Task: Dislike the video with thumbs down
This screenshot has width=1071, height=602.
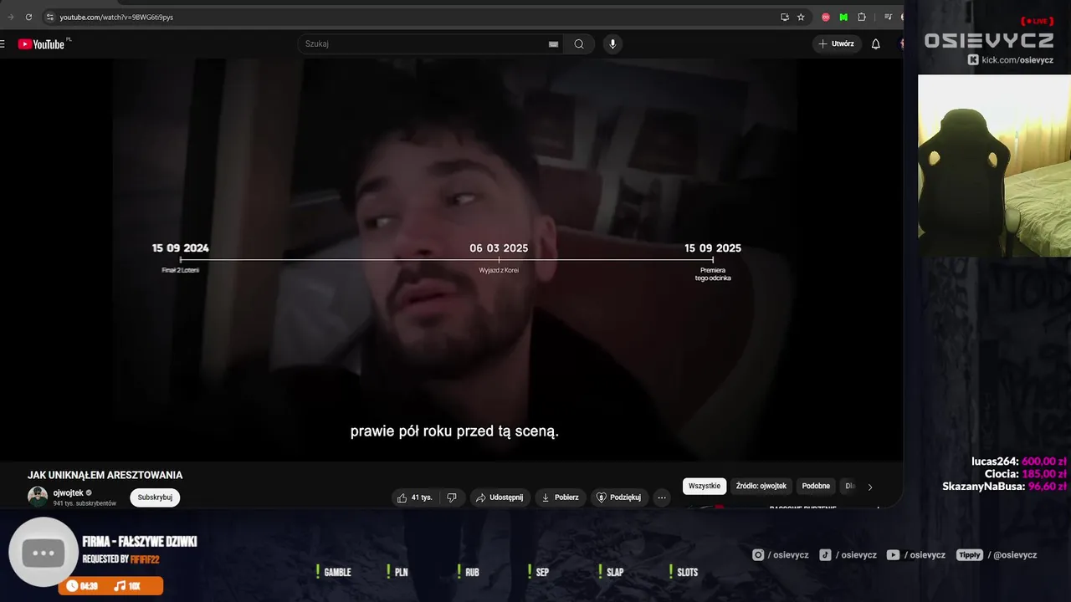Action: tap(452, 497)
